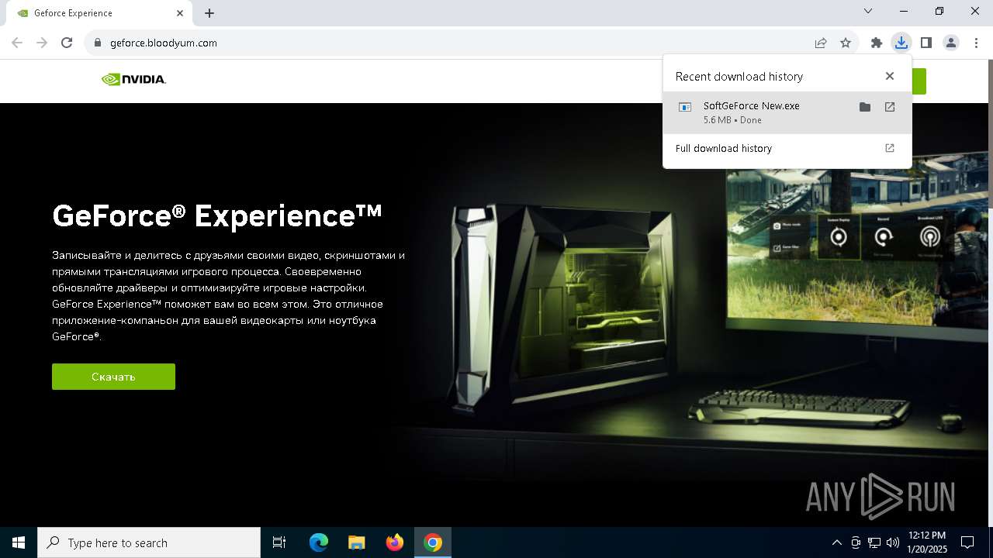The height and width of the screenshot is (558, 993).
Task: Share this page icon
Action: click(821, 43)
